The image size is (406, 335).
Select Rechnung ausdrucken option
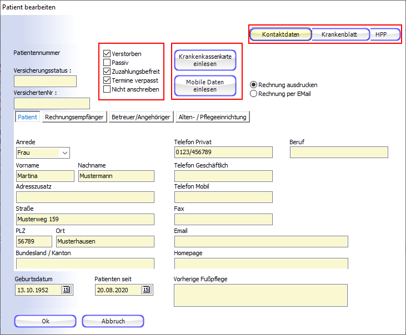tap(254, 85)
